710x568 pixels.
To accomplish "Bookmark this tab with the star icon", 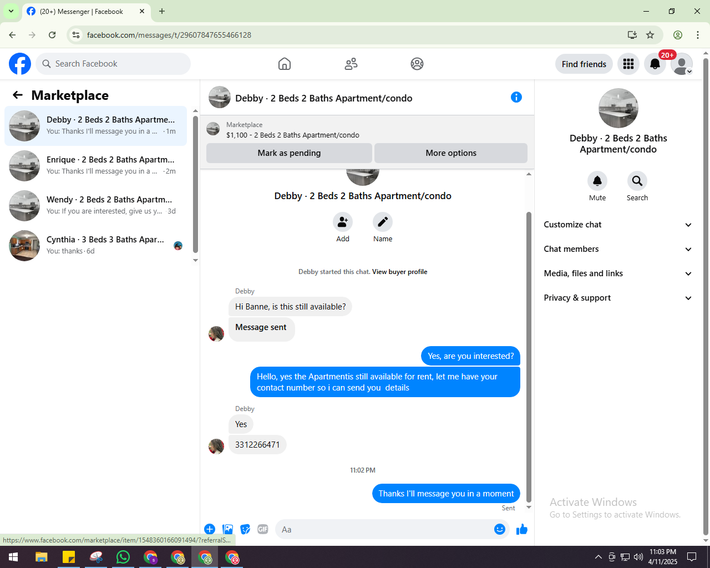I will coord(650,35).
